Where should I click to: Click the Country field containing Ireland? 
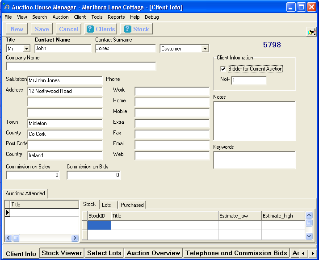click(65, 155)
